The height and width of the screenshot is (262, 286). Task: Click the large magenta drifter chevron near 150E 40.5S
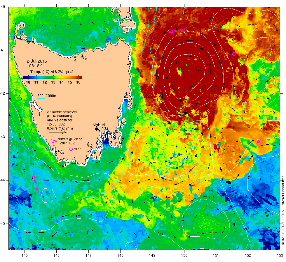(183, 30)
